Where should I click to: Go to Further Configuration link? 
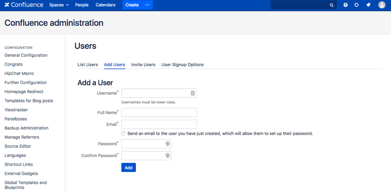[x=26, y=82]
